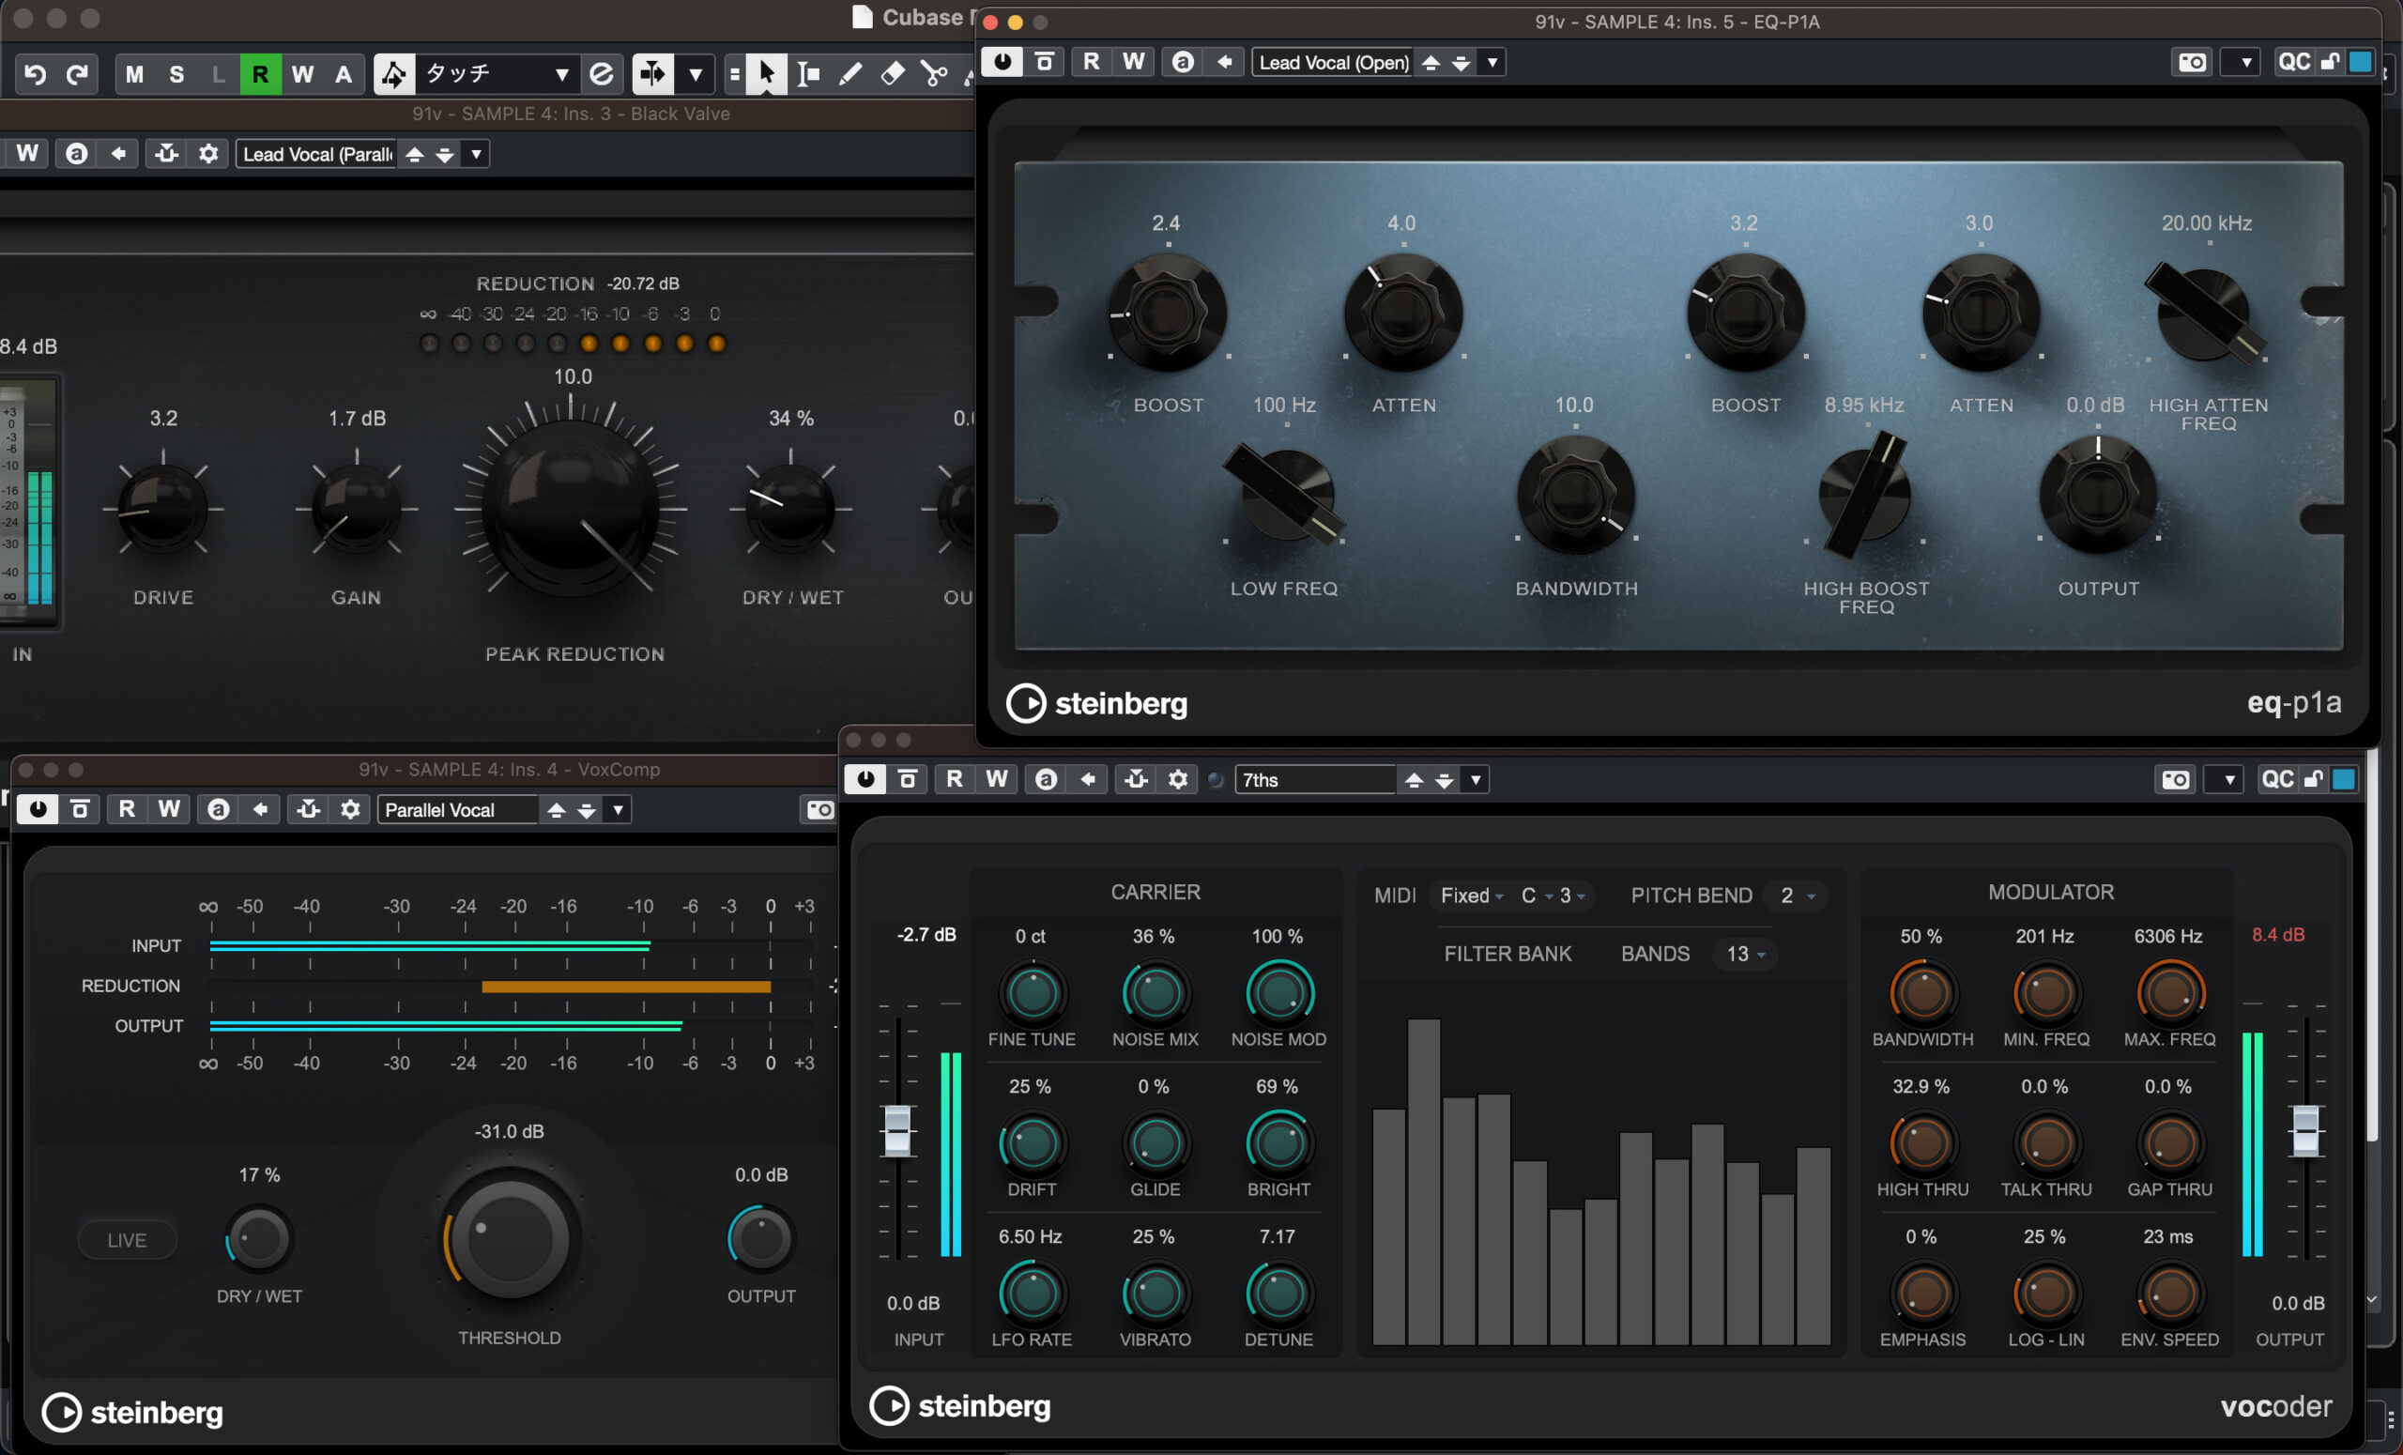Open Vocoder plugin settings gear
Viewport: 2403px width, 1455px height.
point(1178,779)
